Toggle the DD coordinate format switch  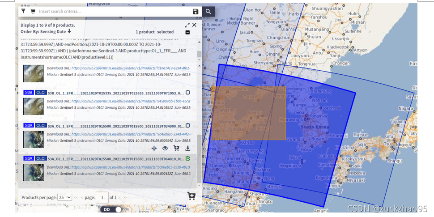[x=111, y=209]
